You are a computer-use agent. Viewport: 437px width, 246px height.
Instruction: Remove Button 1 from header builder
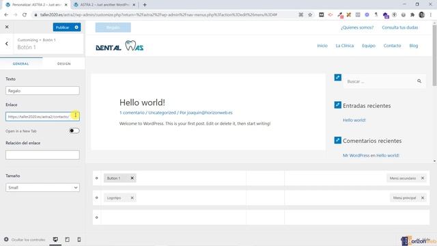[132, 178]
